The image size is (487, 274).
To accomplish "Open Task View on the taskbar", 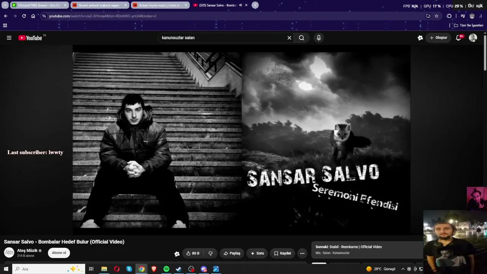I will click(91, 269).
